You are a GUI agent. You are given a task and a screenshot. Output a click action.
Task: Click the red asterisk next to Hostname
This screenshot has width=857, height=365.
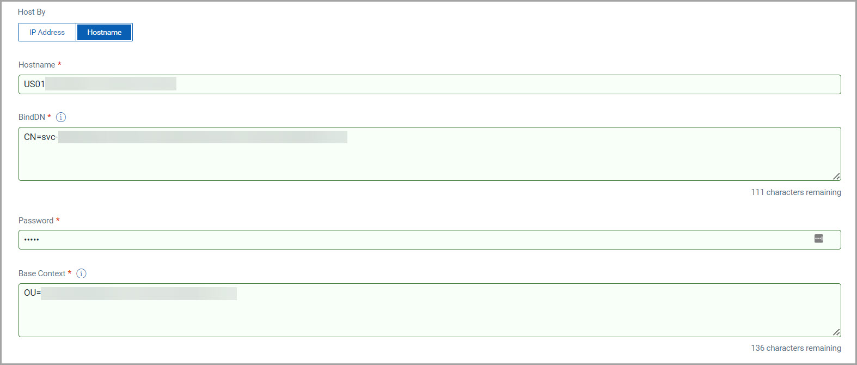click(x=59, y=64)
